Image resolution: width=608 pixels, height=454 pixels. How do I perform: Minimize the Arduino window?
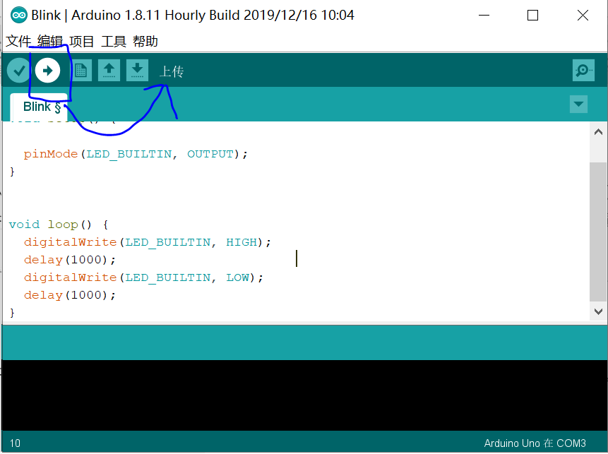tap(484, 16)
